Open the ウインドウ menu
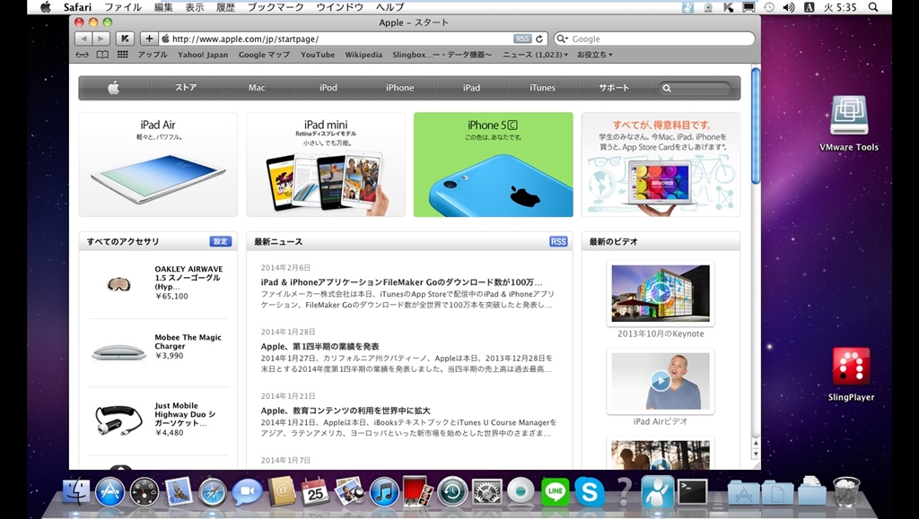The height and width of the screenshot is (519, 919). pos(339,7)
